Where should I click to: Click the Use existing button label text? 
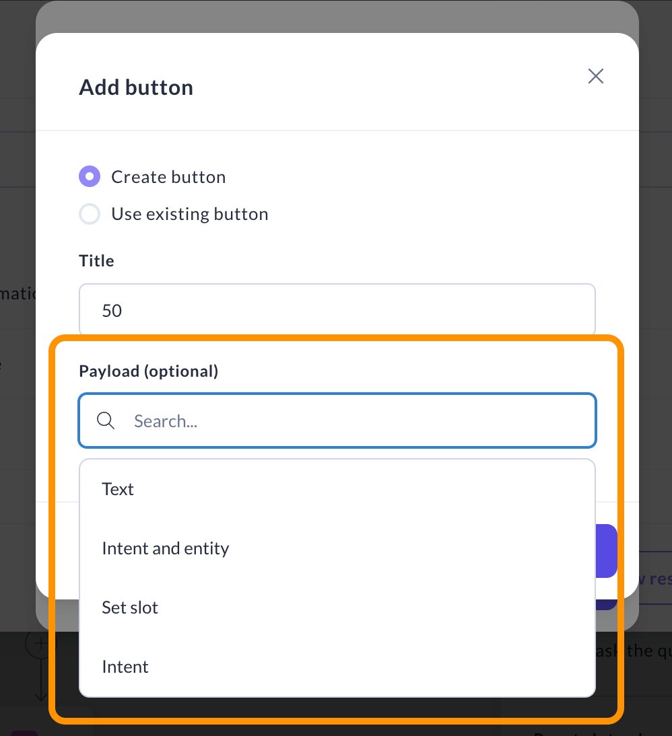click(190, 214)
